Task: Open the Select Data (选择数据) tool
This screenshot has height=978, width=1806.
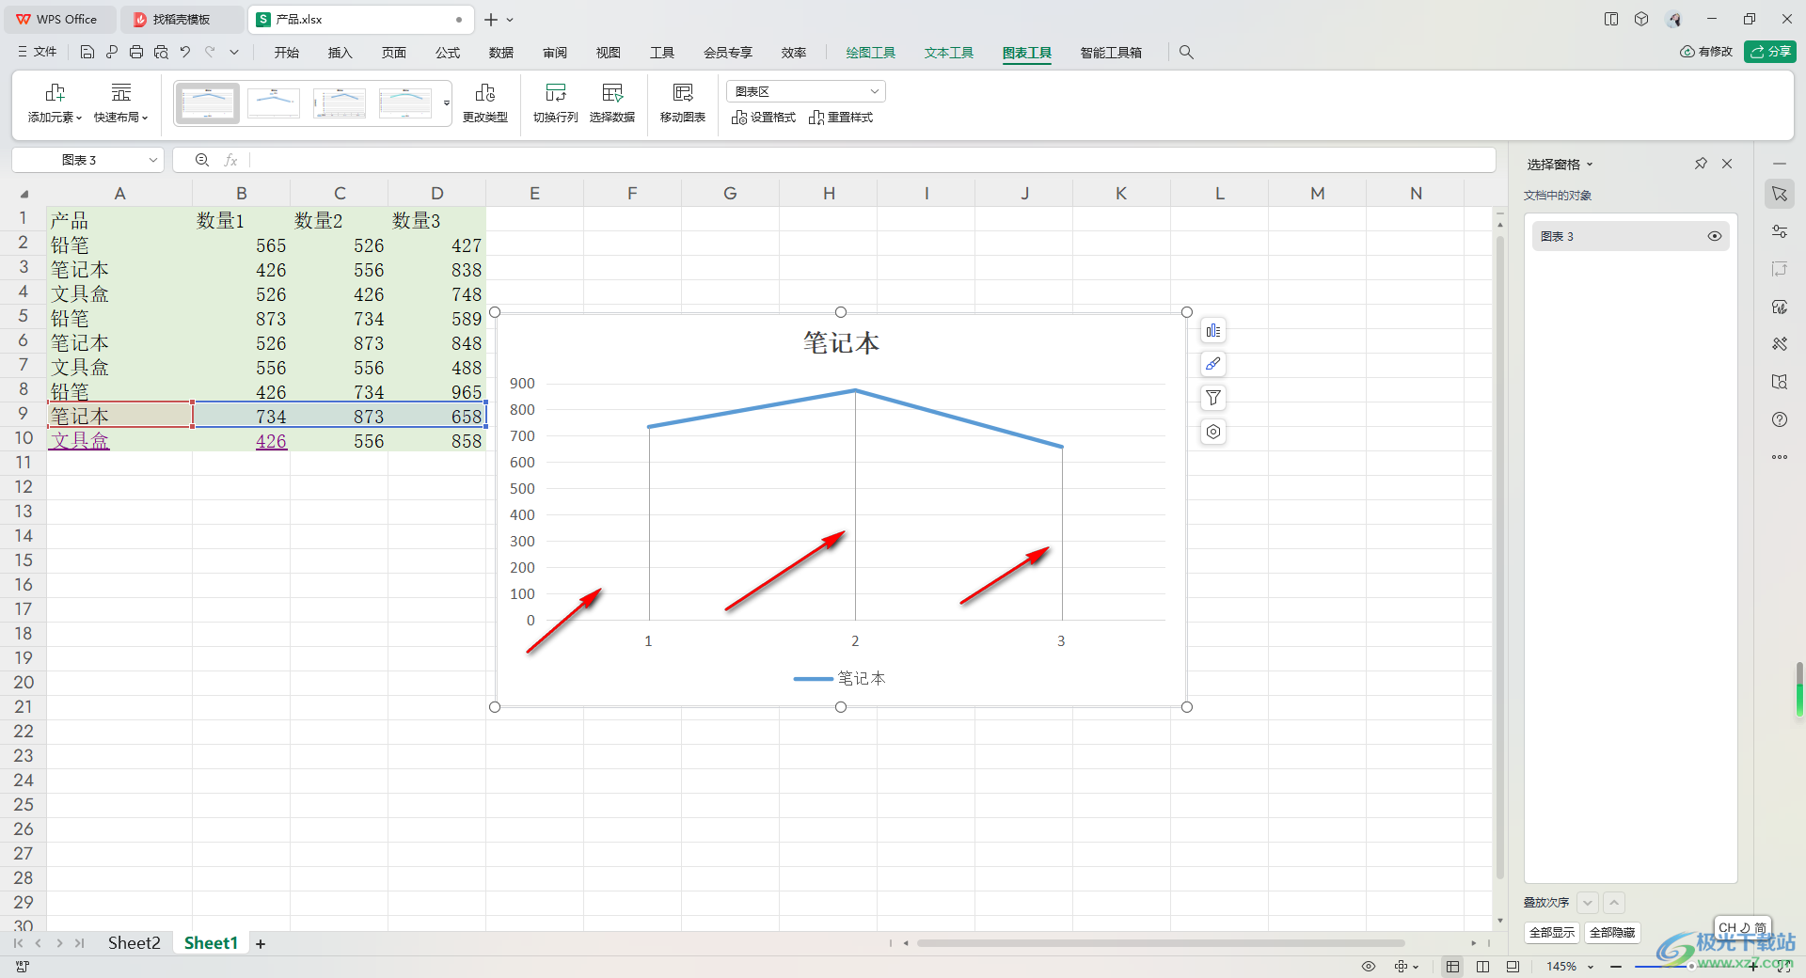Action: click(x=612, y=103)
